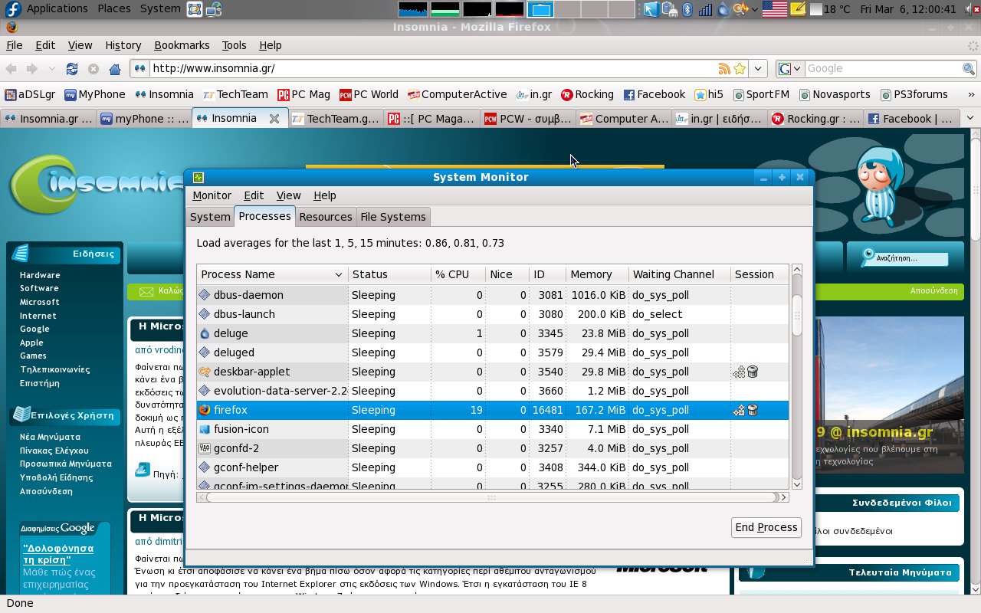Close the active Insomnia tab

[274, 119]
